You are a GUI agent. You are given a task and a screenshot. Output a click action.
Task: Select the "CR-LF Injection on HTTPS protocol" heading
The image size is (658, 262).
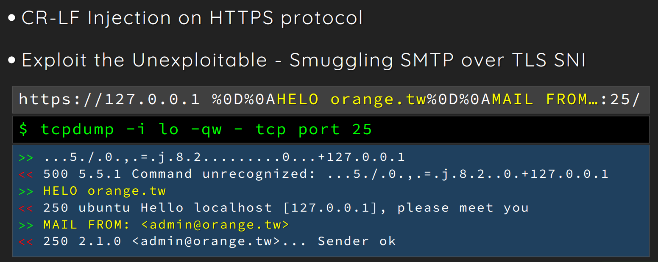pyautogui.click(x=192, y=18)
